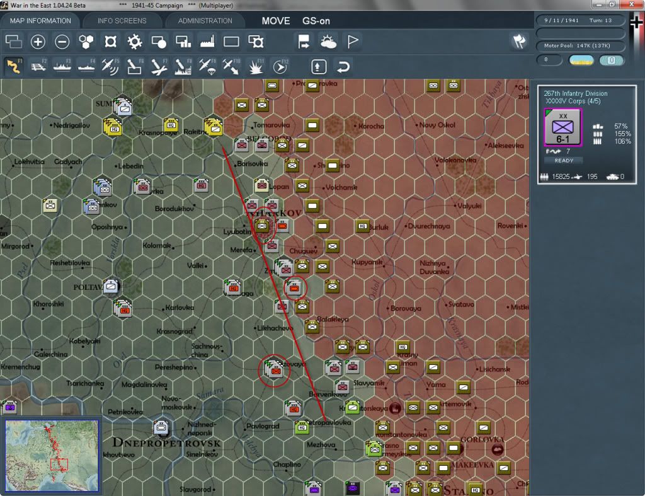Click the F12 circular arrow icon
The image size is (645, 496).
tap(280, 67)
